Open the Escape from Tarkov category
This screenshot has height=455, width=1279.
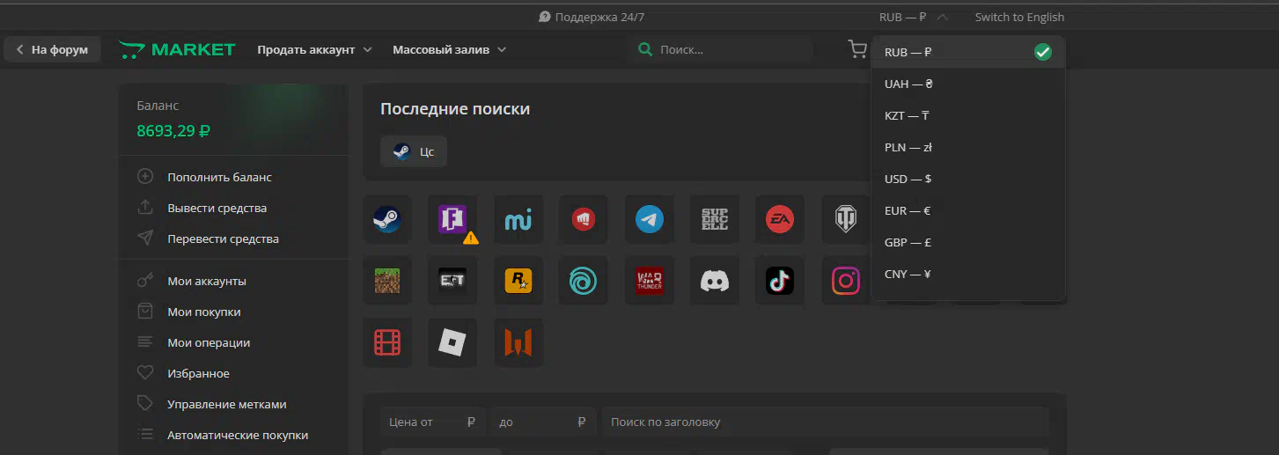[452, 280]
